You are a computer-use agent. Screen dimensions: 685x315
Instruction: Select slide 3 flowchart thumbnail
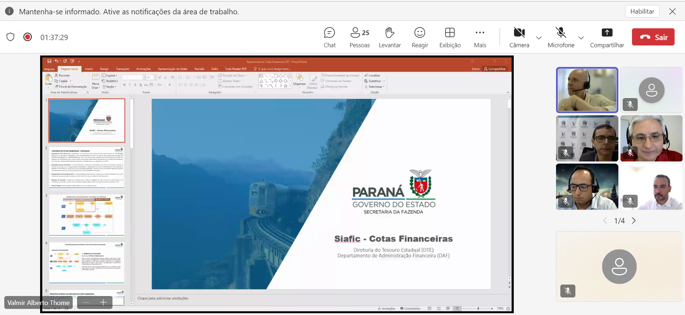(87, 215)
